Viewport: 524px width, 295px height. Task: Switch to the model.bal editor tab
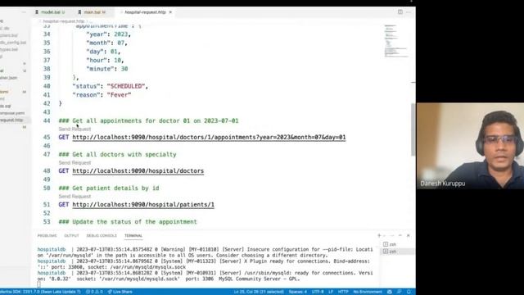[x=50, y=12]
